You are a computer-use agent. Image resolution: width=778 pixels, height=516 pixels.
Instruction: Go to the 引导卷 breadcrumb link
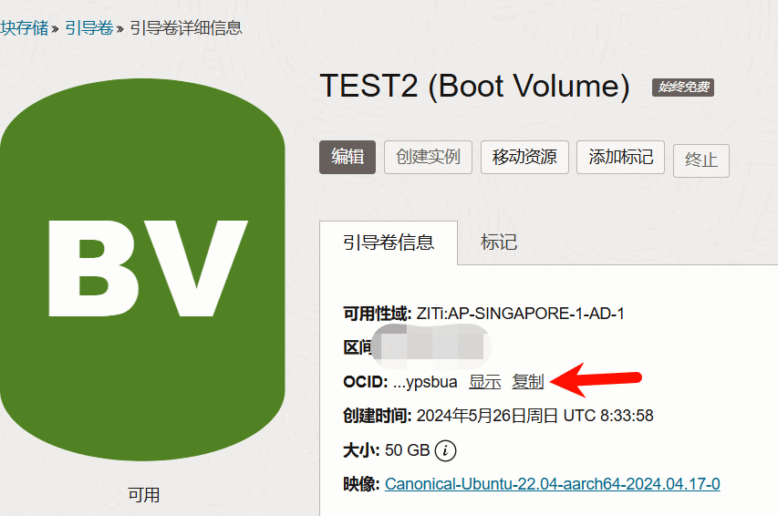click(x=89, y=27)
